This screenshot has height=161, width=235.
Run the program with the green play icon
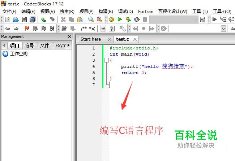pyautogui.click(x=120, y=19)
